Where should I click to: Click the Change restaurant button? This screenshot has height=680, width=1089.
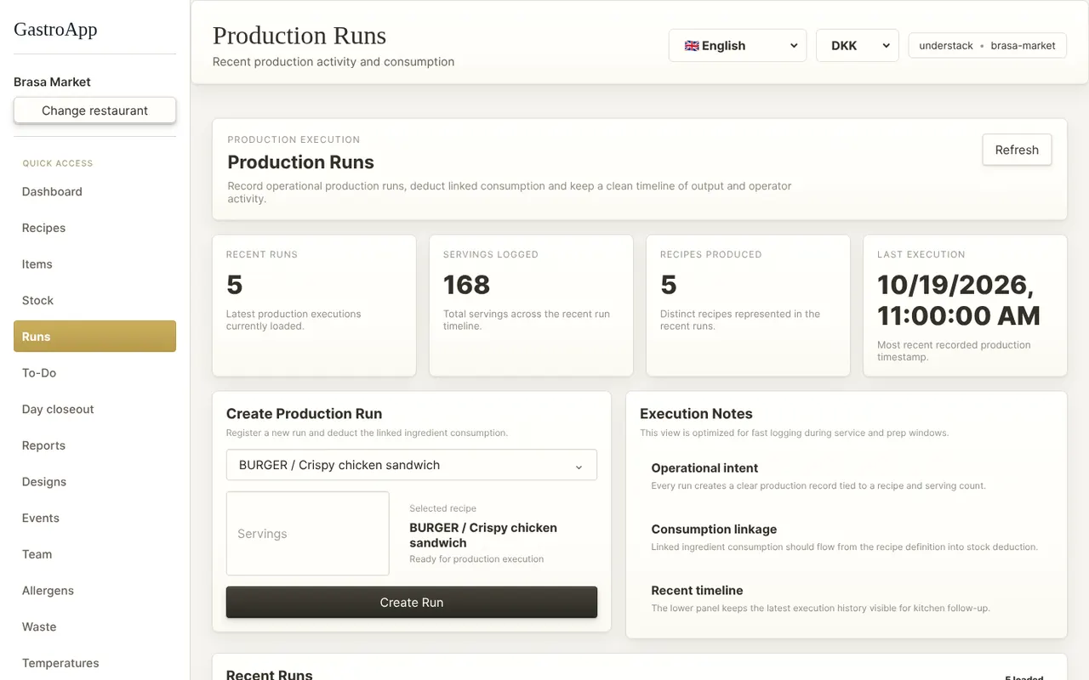94,110
